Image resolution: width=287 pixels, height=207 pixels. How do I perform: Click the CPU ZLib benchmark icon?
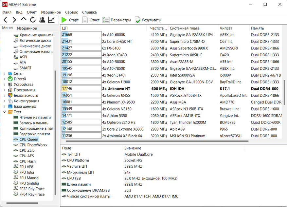click(16, 150)
